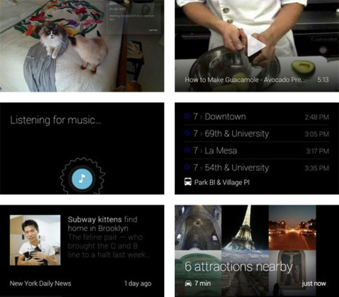This screenshot has width=339, height=297.
Task: Open the two cats photo card
Action: tap(82, 46)
